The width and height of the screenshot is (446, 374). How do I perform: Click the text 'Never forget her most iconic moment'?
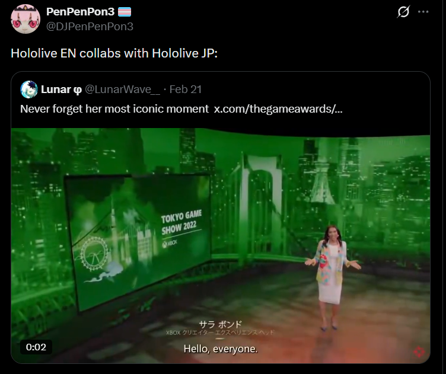(x=114, y=109)
